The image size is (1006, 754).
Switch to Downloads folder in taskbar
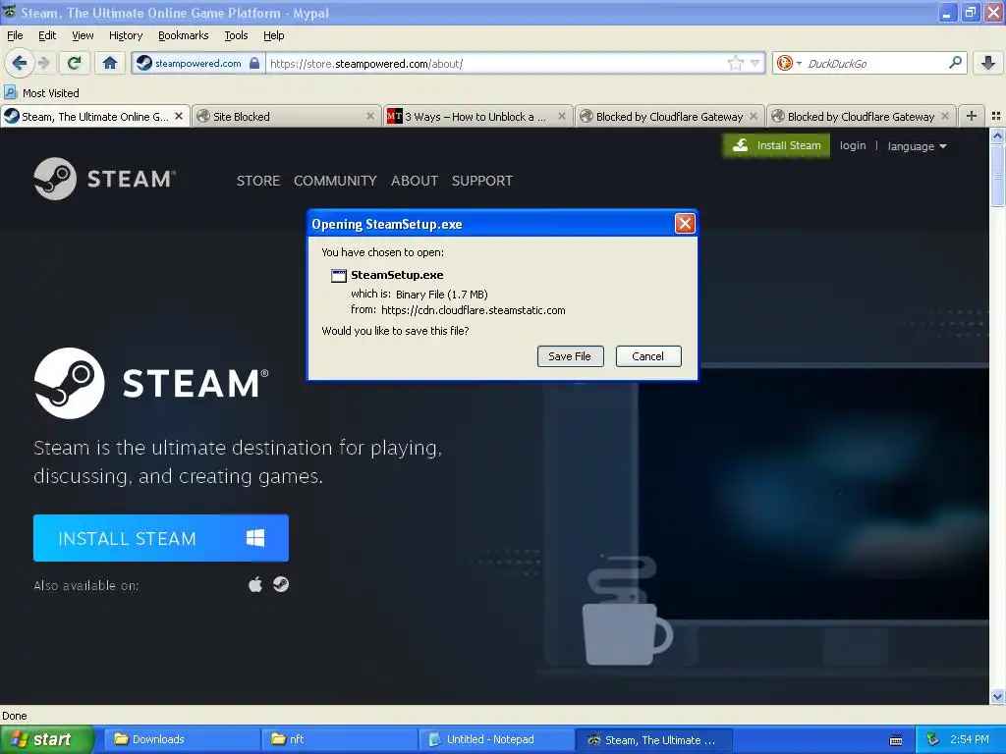click(181, 739)
